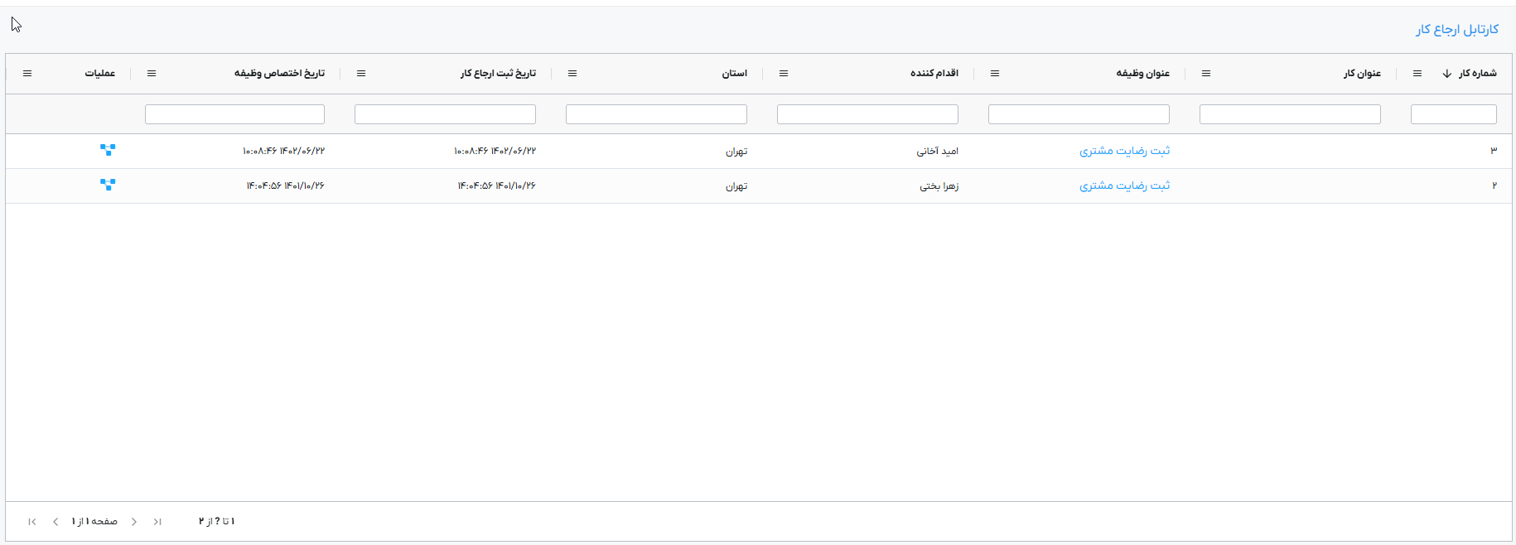
Task: Open ثبت رضایت مشتری link in row ۲
Action: tap(1124, 186)
